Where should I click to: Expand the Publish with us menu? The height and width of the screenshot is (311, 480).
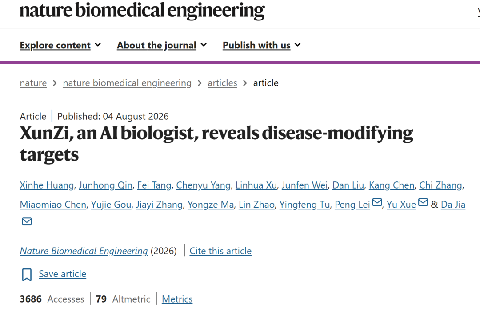click(262, 45)
